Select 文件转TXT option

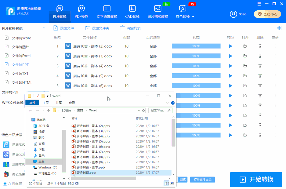point(20,74)
